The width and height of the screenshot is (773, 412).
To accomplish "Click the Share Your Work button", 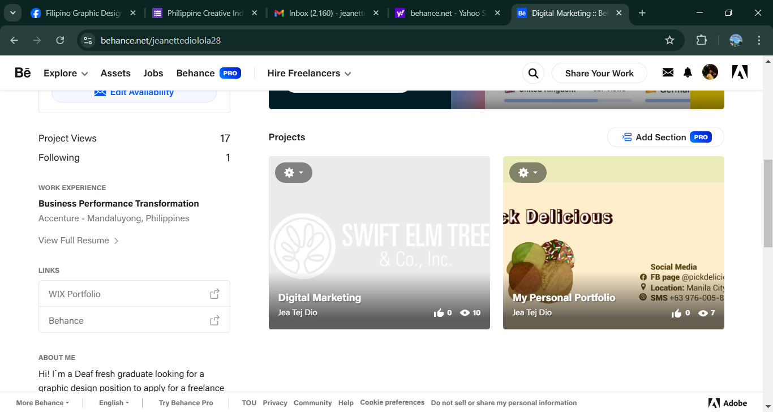I will pyautogui.click(x=599, y=73).
